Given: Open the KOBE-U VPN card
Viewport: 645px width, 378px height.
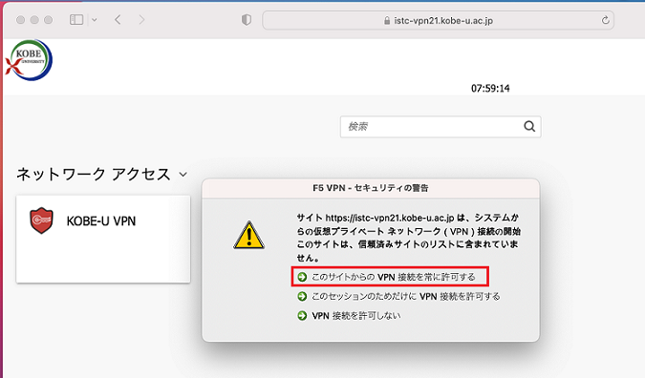Looking at the screenshot, I should tap(103, 240).
